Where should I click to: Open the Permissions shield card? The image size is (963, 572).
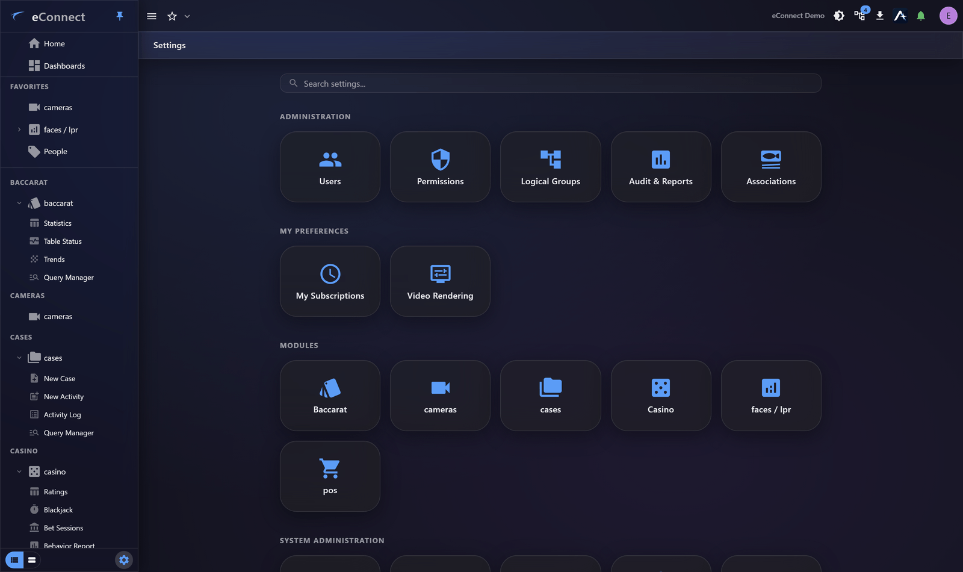(x=441, y=167)
